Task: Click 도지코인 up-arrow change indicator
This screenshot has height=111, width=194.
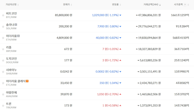Action: pyautogui.click(x=120, y=60)
